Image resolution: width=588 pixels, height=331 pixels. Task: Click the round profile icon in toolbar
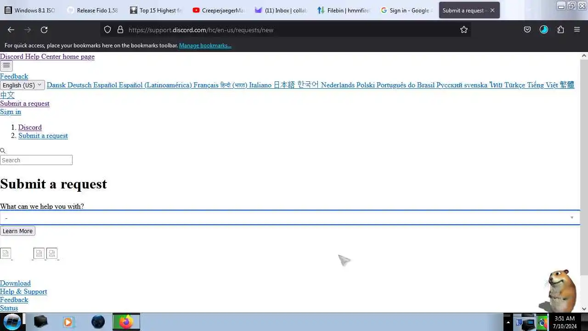pos(544,30)
